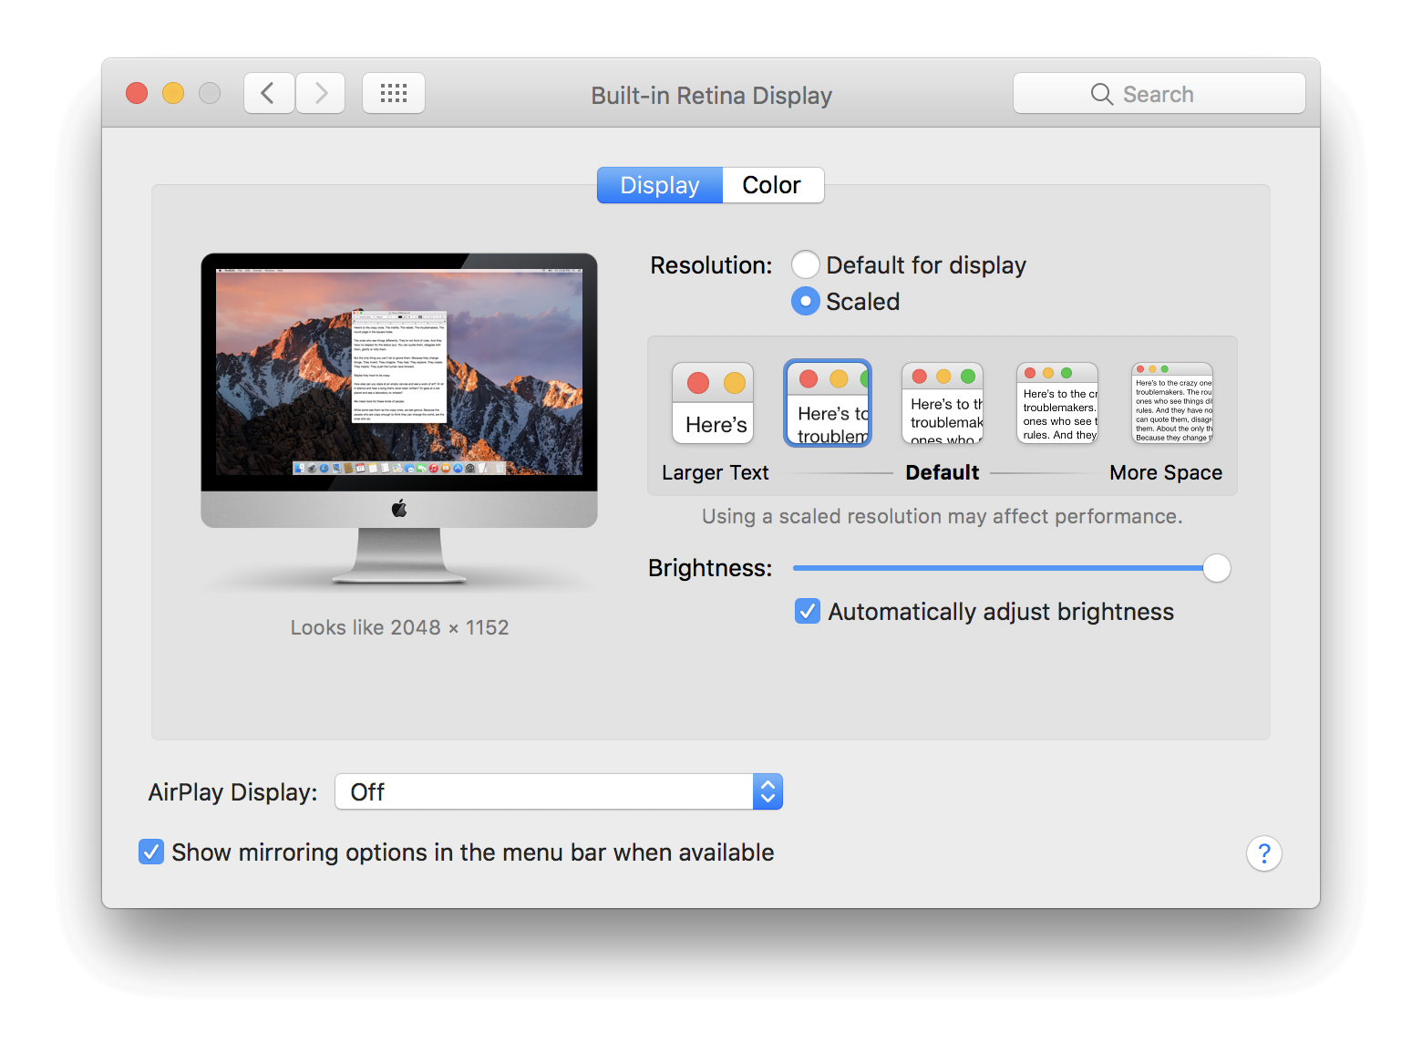Open help with the question mark button
Image resolution: width=1422 pixels, height=1054 pixels.
[x=1263, y=853]
